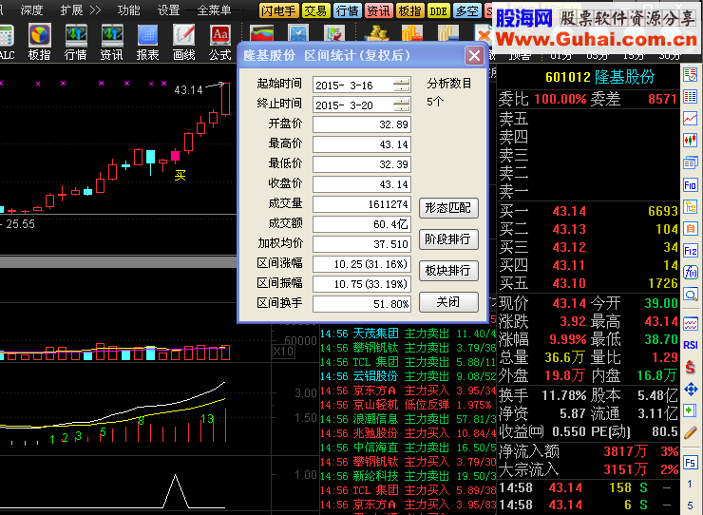This screenshot has height=515, width=703.
Task: Switch to the 多空 tab
Action: [x=466, y=10]
